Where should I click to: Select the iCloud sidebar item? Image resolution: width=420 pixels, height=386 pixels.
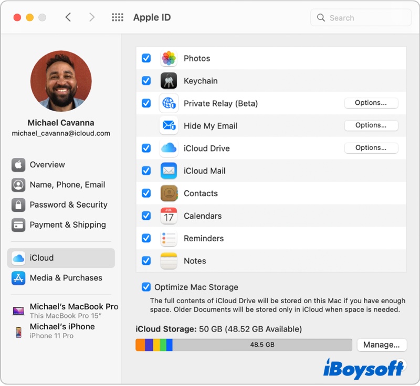[x=61, y=258]
